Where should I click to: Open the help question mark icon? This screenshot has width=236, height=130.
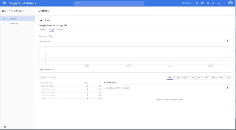(213, 3)
